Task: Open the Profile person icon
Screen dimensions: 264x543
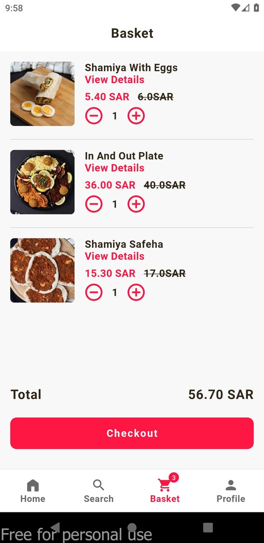Action: (x=231, y=484)
